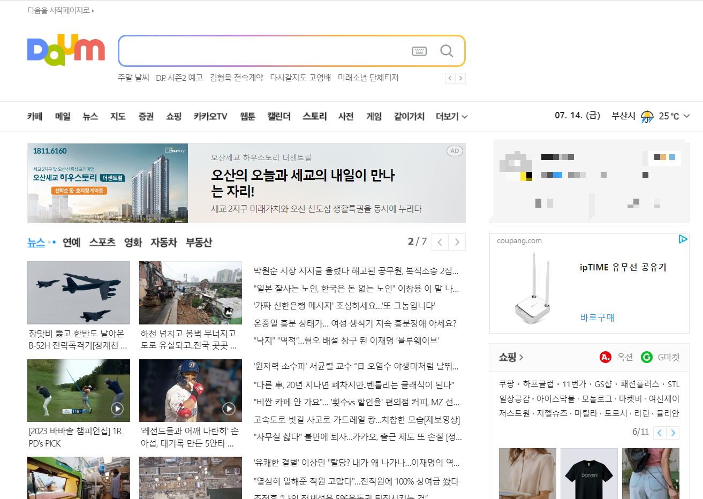
Task: Expand the 더보기 navigation dropdown
Action: pos(451,116)
